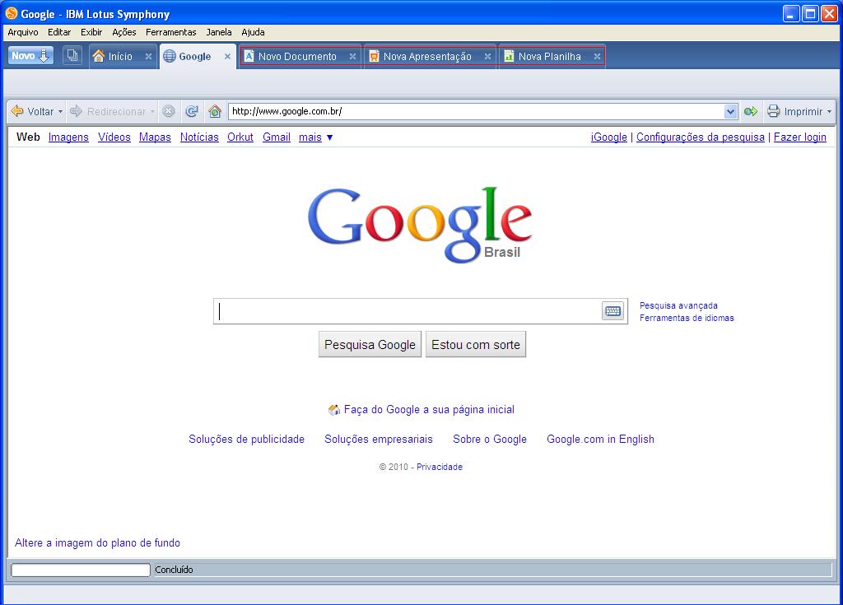The width and height of the screenshot is (843, 605).
Task: Click the Lotus Symphony title bar icon
Action: click(x=12, y=13)
